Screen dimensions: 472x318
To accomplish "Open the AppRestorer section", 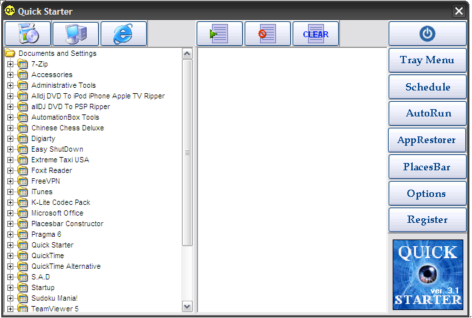I will point(427,140).
